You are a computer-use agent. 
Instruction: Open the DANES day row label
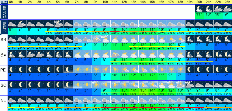pos(4,12)
